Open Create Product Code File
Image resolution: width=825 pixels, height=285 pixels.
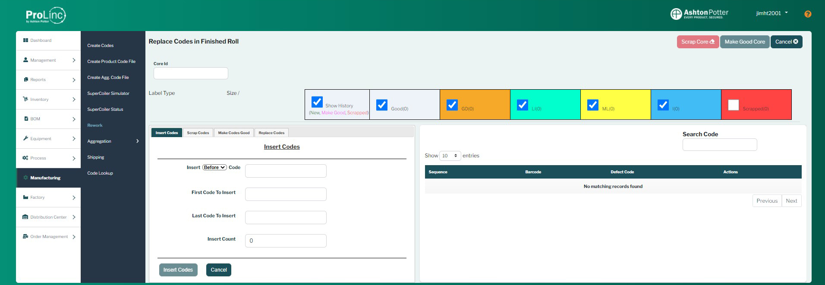click(111, 61)
